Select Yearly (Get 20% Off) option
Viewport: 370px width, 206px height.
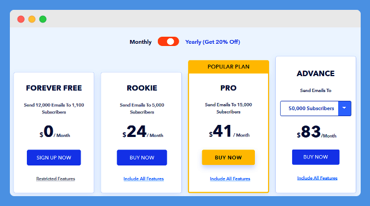click(213, 42)
